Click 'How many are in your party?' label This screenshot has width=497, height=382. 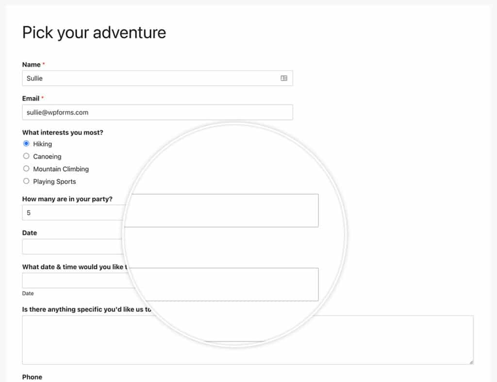tap(67, 199)
